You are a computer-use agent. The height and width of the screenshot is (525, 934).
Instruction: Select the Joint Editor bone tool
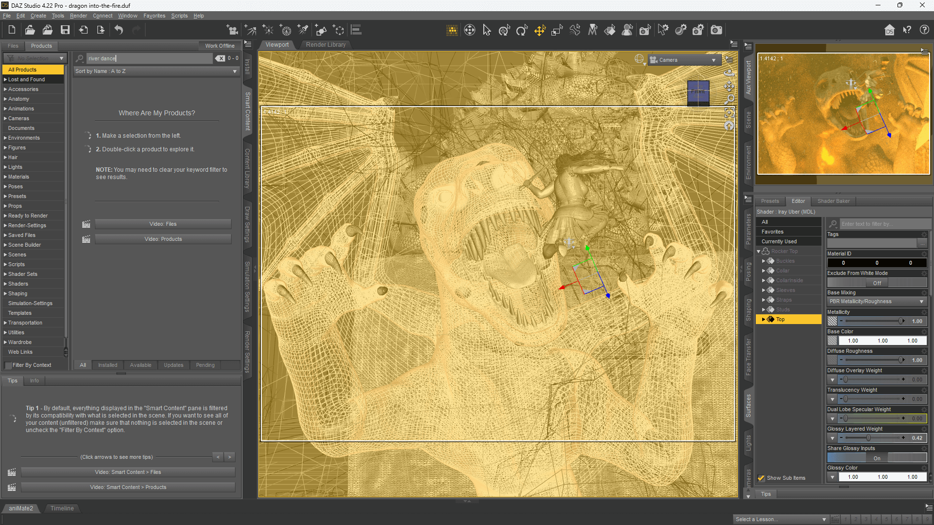point(575,30)
